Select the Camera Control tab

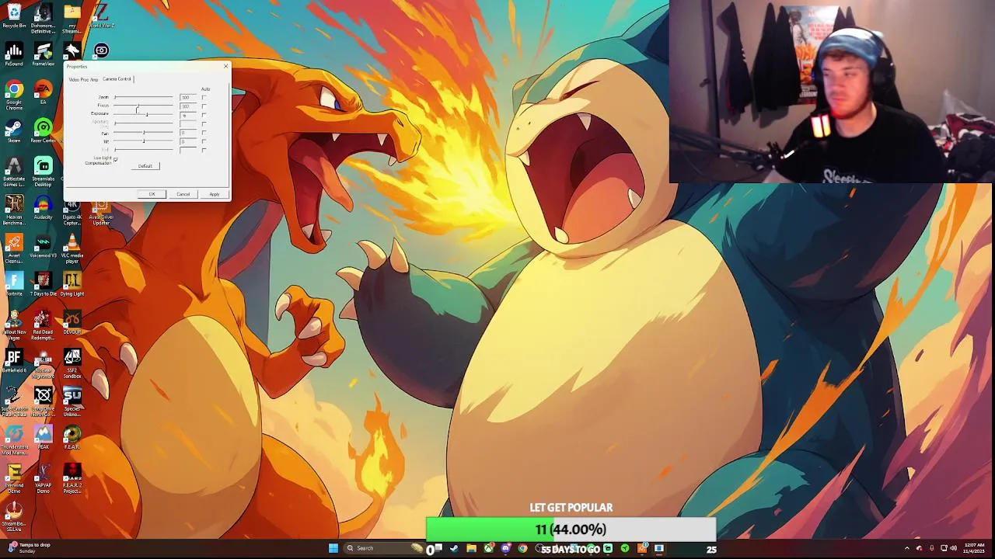click(x=117, y=78)
